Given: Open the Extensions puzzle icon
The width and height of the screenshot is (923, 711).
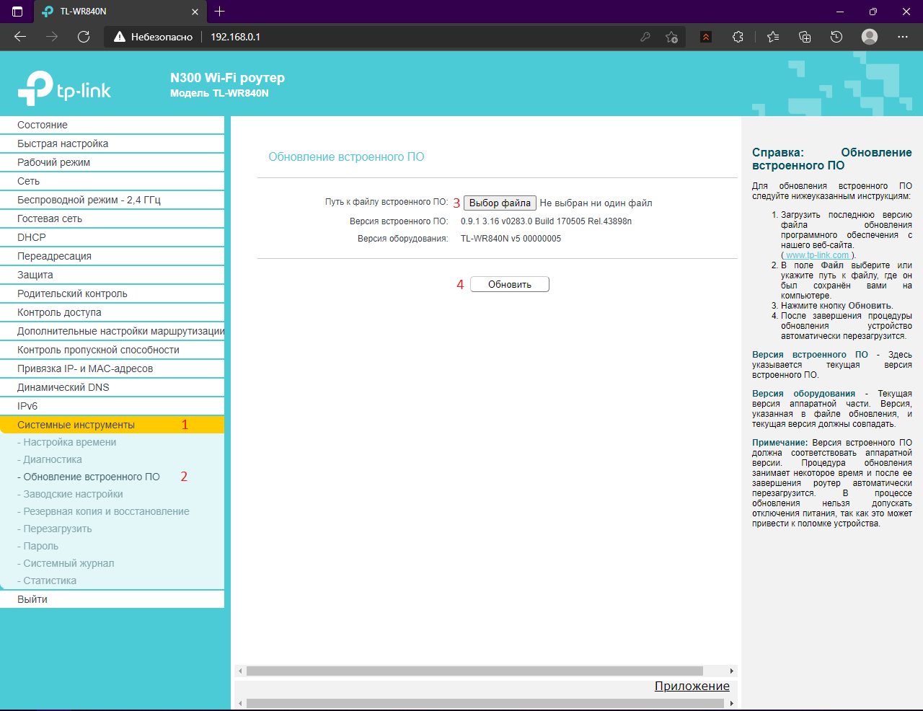Looking at the screenshot, I should pos(738,37).
